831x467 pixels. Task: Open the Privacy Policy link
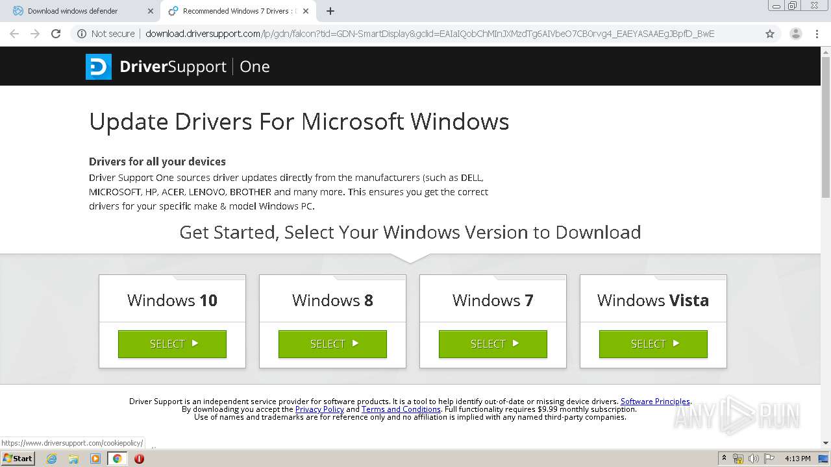319,409
